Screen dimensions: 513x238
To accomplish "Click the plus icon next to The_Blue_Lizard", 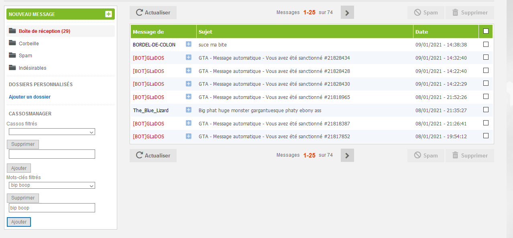I will (189, 110).
